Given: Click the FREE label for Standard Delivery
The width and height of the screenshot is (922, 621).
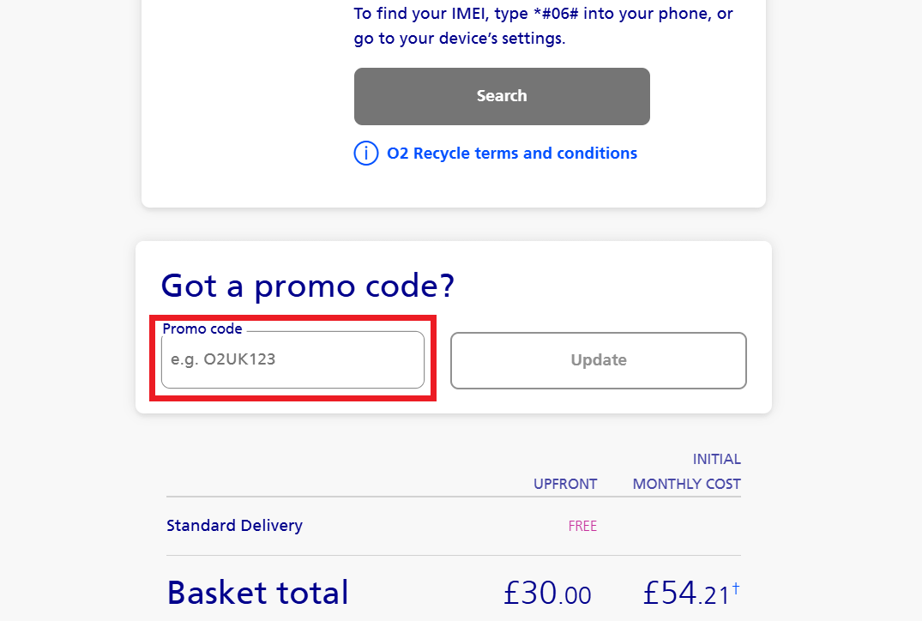Looking at the screenshot, I should pyautogui.click(x=582, y=526).
